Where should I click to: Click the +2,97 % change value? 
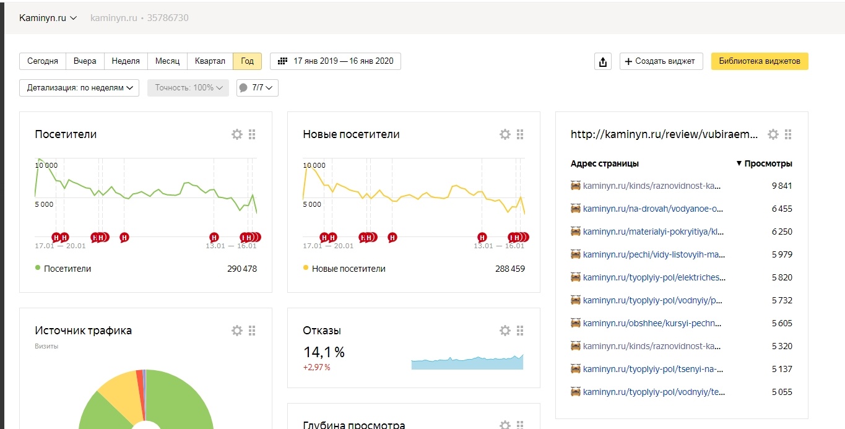316,368
